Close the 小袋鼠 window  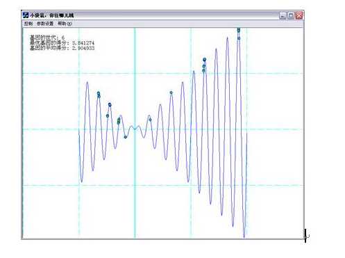299,15
